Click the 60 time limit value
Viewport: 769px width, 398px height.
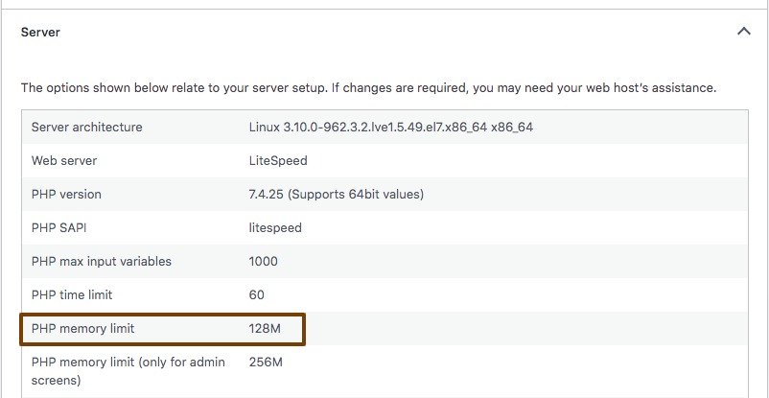(x=256, y=294)
